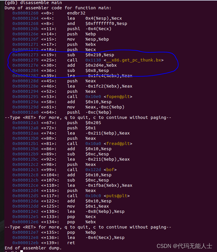Click operand "-0x1fba(%ebx),%eax"

point(109,185)
